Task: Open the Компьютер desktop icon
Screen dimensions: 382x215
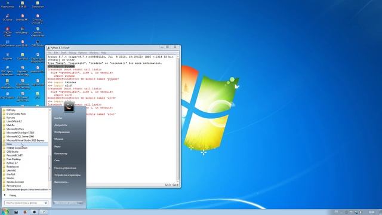Action: (8, 5)
